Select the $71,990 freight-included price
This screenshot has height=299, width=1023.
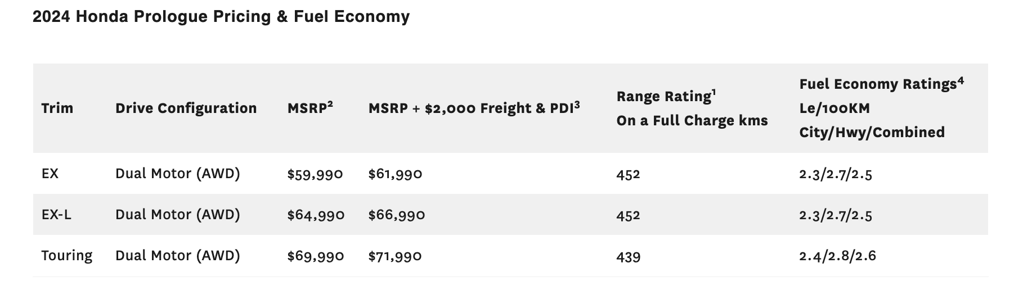coord(394,256)
